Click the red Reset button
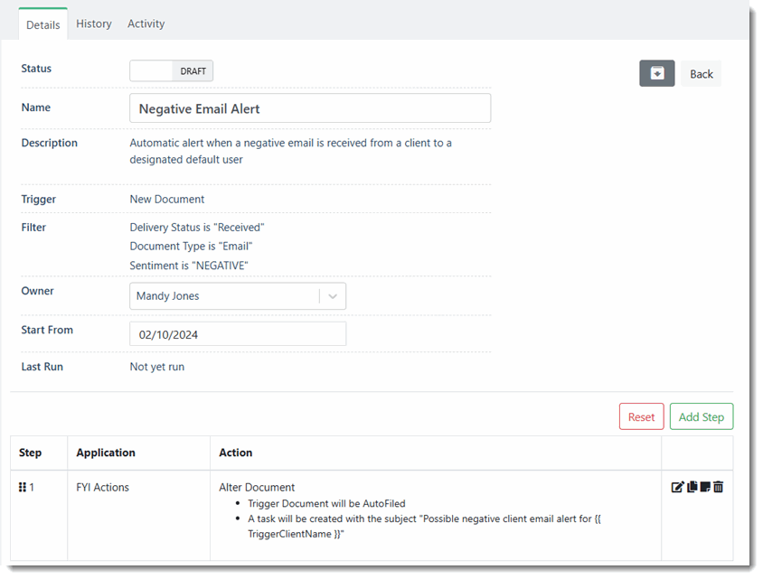 641,416
